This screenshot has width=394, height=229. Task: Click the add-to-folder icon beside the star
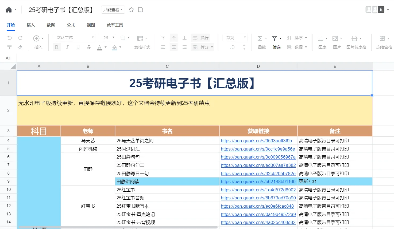click(141, 10)
